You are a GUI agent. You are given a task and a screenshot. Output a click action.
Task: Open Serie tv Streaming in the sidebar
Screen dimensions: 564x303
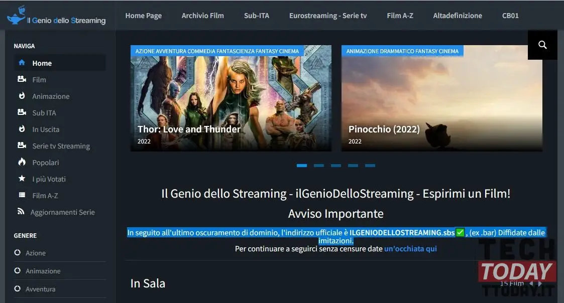click(x=61, y=146)
